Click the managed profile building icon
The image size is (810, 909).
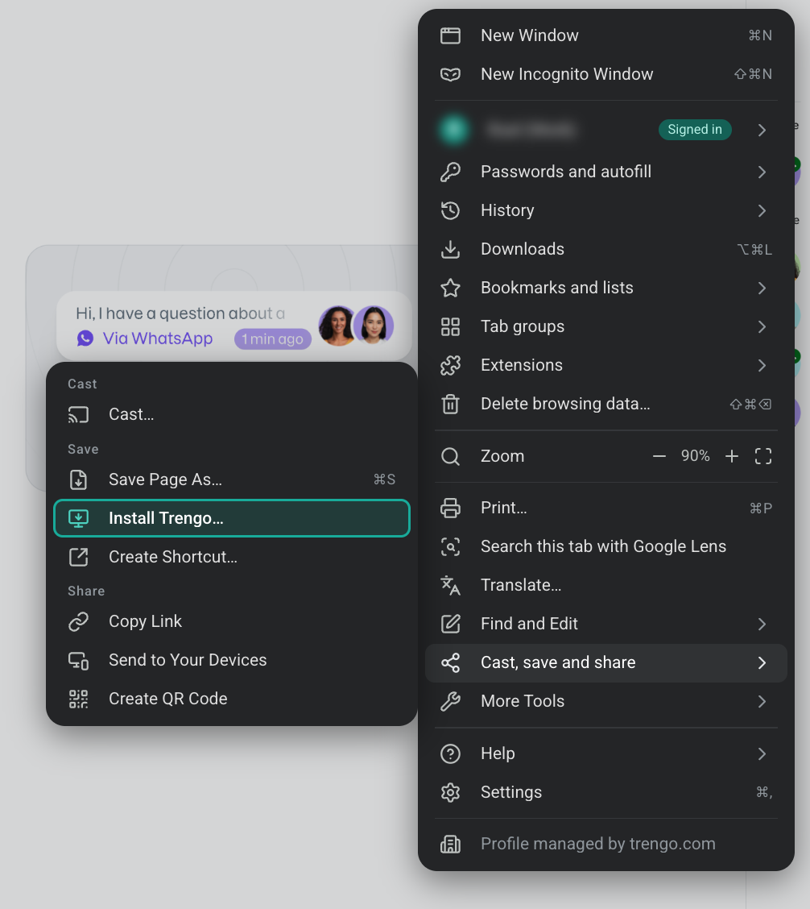click(450, 844)
